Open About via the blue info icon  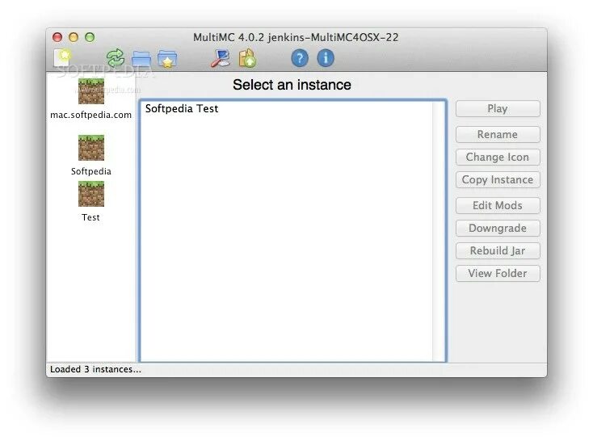[326, 58]
